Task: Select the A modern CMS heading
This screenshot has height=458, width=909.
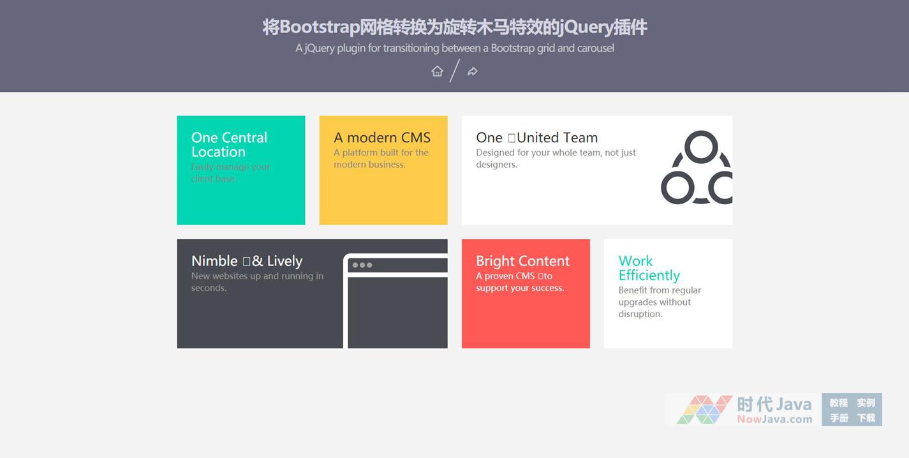Action: pos(381,138)
